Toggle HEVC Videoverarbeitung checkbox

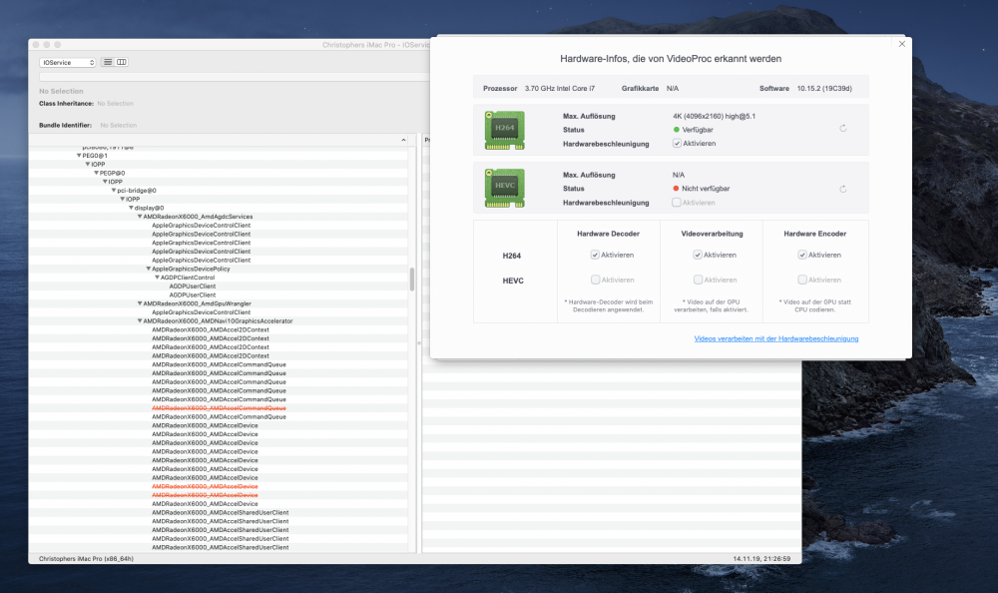point(698,280)
